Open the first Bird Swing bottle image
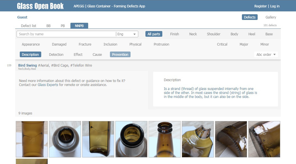The height and width of the screenshot is (164, 296). click(x=31, y=139)
